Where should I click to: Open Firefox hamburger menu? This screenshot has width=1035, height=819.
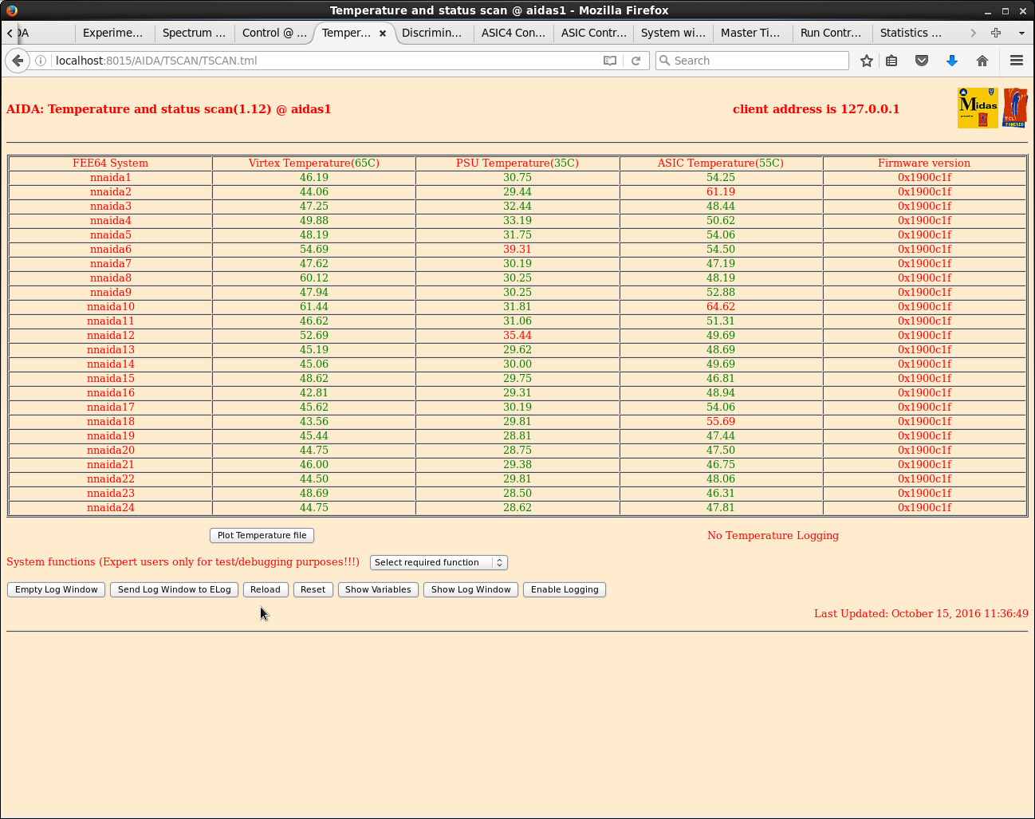pos(1017,61)
